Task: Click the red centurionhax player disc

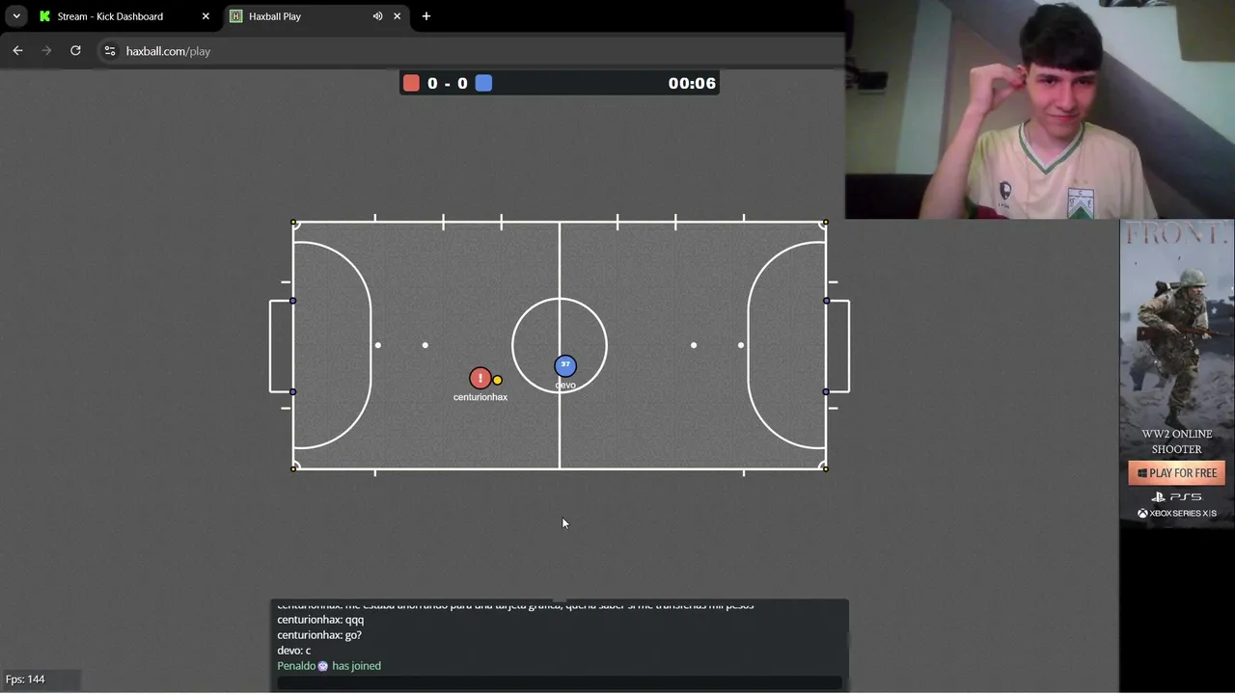Action: pos(480,378)
